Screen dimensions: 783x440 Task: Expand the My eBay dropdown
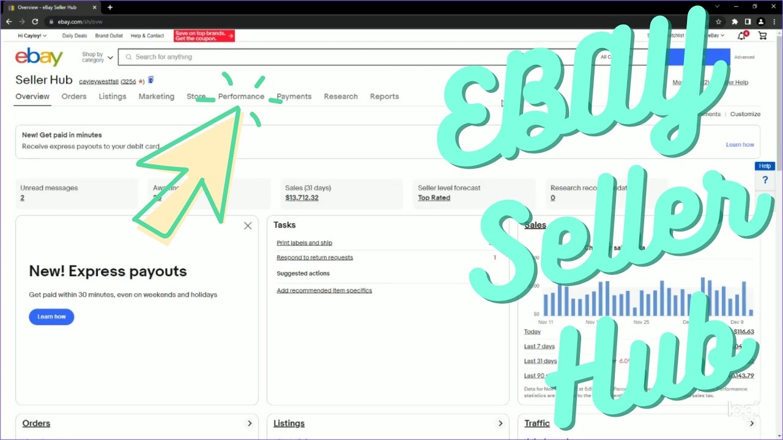[713, 36]
